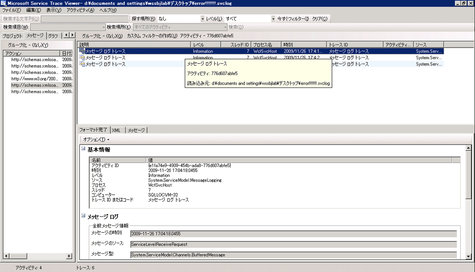Click the SQLLOCVM-32 computer value
Viewport: 475px width, 272px height.
[x=163, y=195]
